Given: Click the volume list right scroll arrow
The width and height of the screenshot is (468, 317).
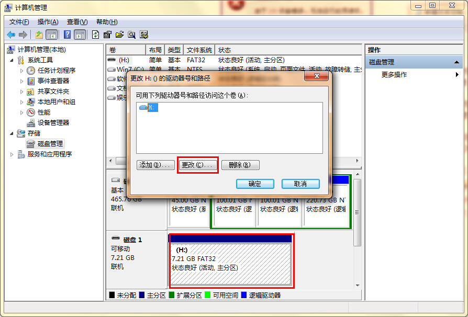Looking at the screenshot, I should click(x=357, y=161).
